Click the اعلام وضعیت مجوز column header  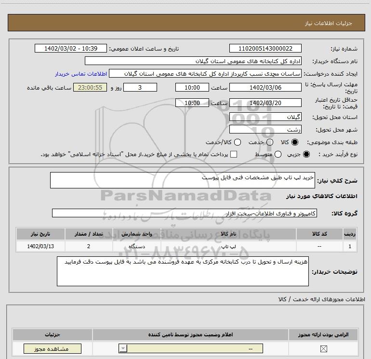(190, 334)
